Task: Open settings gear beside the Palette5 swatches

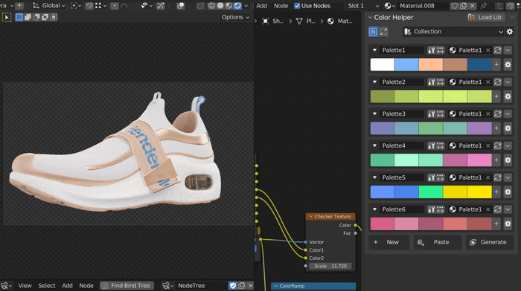Action: coord(508,192)
